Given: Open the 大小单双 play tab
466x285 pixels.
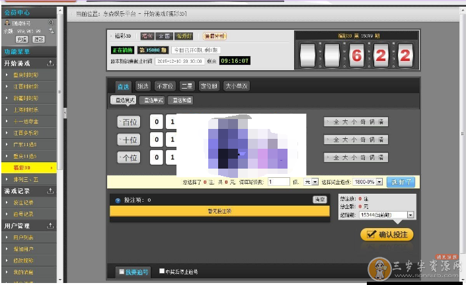Looking at the screenshot, I should click(x=235, y=86).
